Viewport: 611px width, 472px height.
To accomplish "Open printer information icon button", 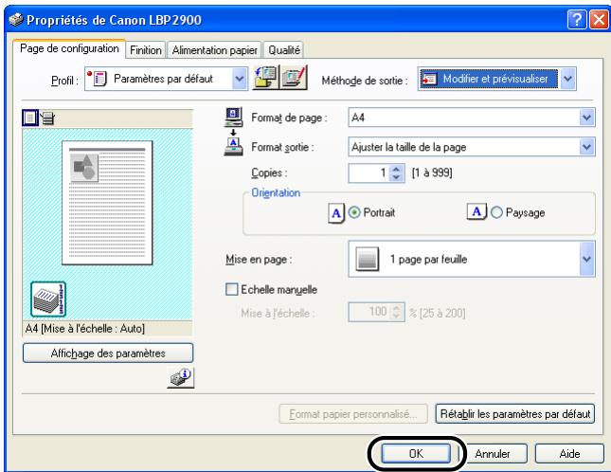I will pos(181,377).
